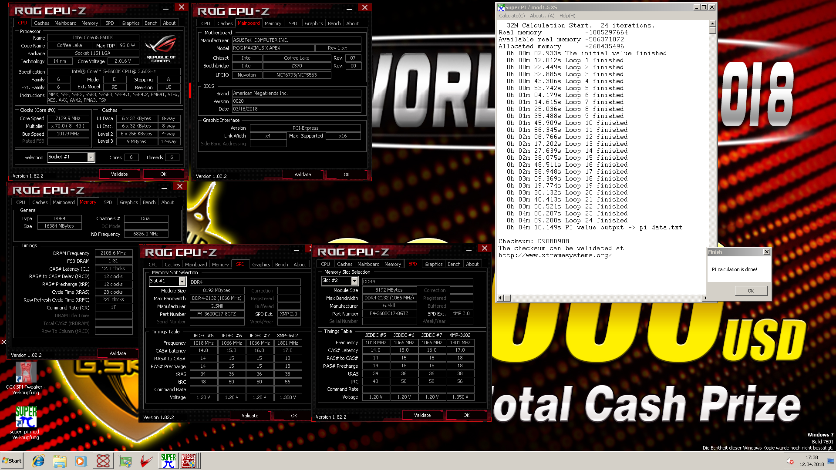The height and width of the screenshot is (470, 836).
Task: Select Mainboard tab in SPD Slot #2 window
Action: tap(368, 264)
